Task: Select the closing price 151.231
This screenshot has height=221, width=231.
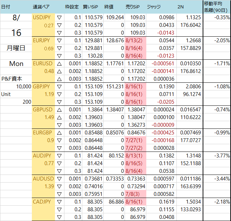Action: coord(115,87)
